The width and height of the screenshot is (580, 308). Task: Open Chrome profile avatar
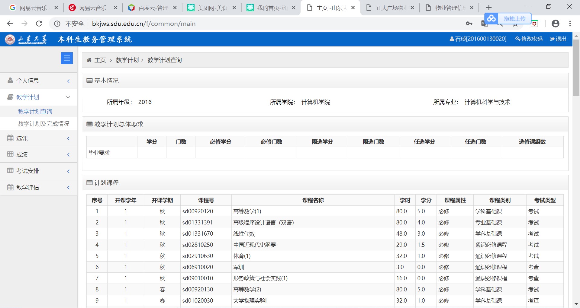(x=555, y=24)
